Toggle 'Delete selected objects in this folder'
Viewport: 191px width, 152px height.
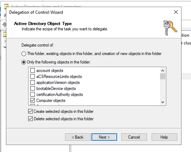(x=30, y=119)
